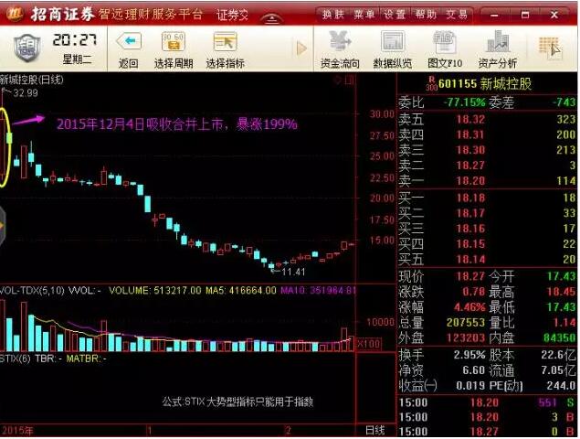The width and height of the screenshot is (580, 439).
Task: Click the 日线 period label at chart bottom
Action: tap(375, 430)
